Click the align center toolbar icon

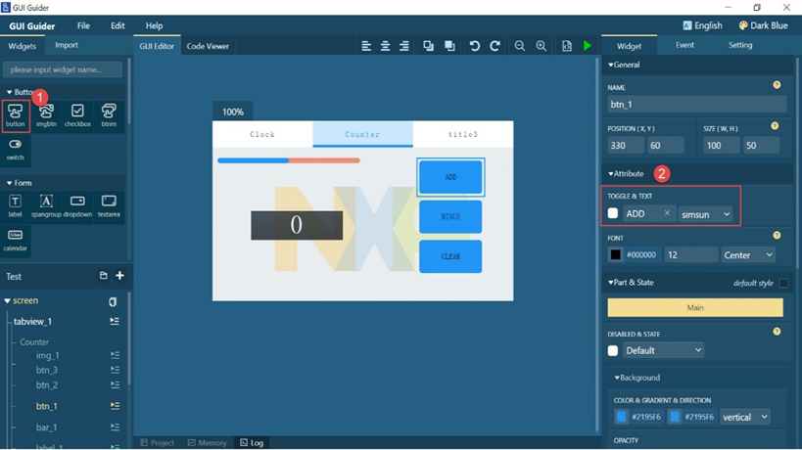(385, 46)
